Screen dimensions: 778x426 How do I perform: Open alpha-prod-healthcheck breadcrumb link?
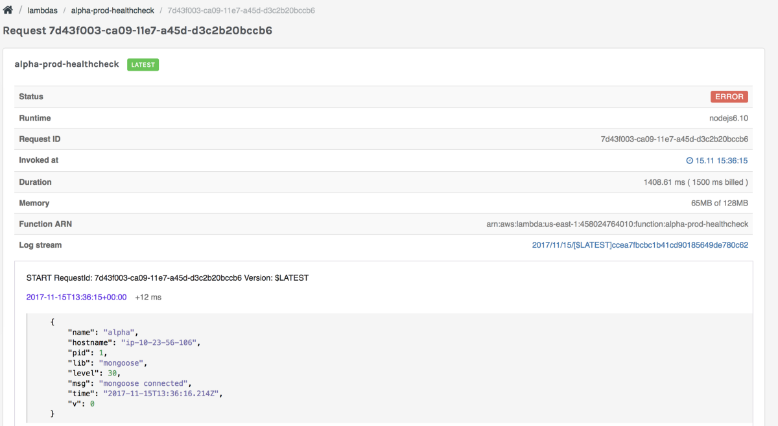click(113, 10)
